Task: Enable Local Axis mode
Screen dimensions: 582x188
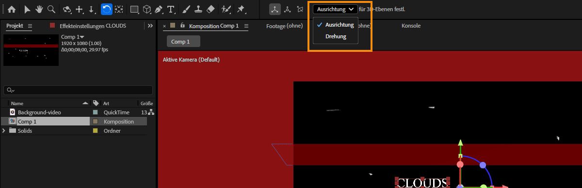Action: pos(275,9)
